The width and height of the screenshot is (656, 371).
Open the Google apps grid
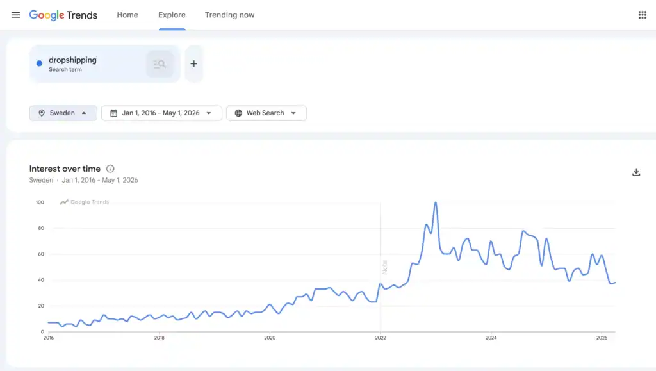click(642, 15)
